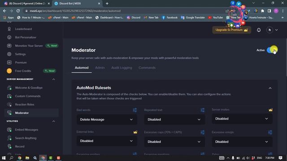Open the Chrome three-dot menu
Screen dimensions: 287x161
point(283,11)
